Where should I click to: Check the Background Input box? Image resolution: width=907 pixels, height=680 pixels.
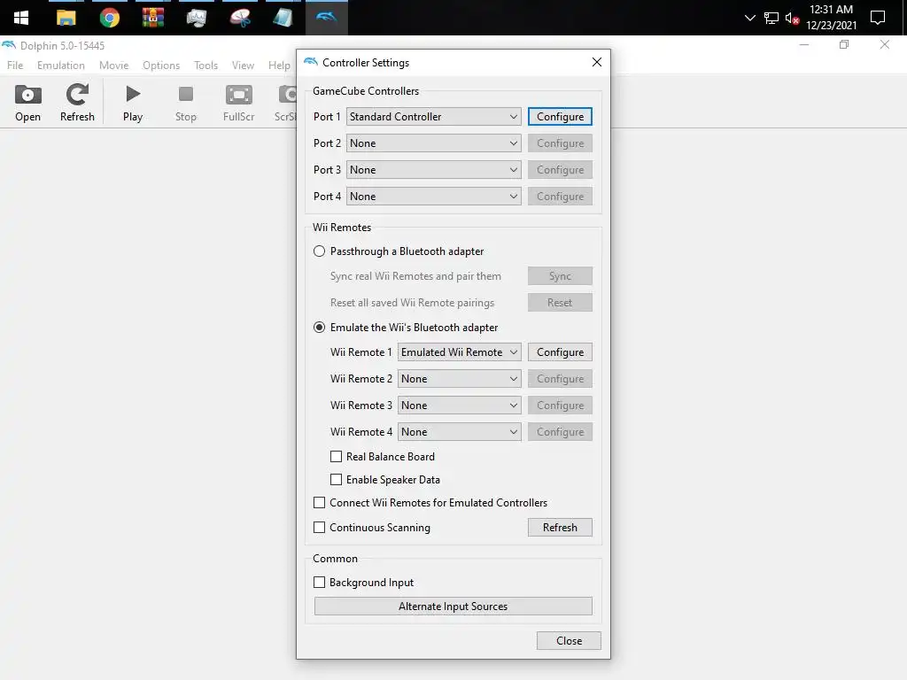click(x=319, y=583)
